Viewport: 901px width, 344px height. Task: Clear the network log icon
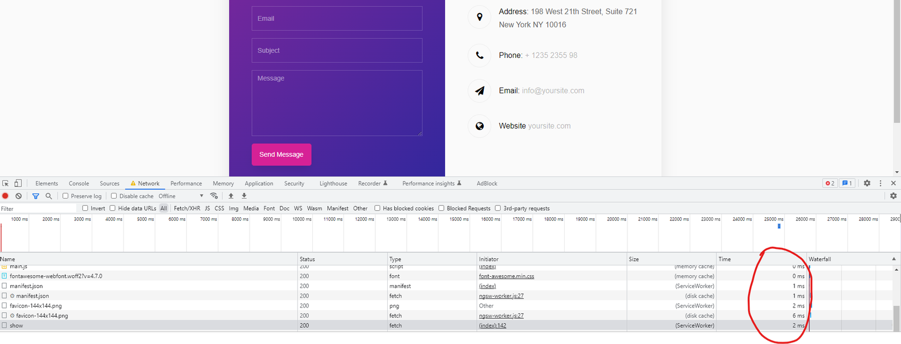click(x=19, y=196)
